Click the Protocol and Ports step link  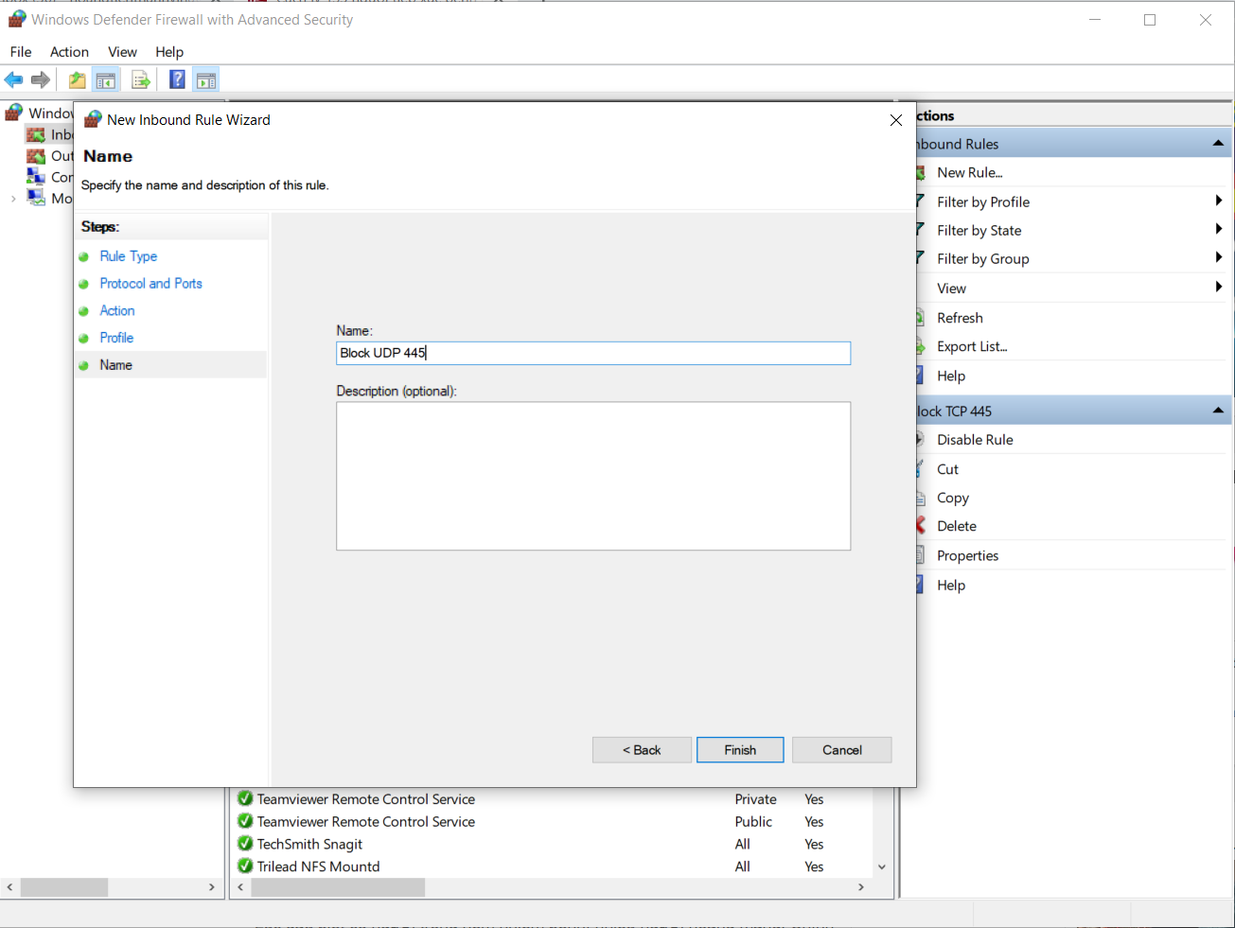click(x=150, y=284)
